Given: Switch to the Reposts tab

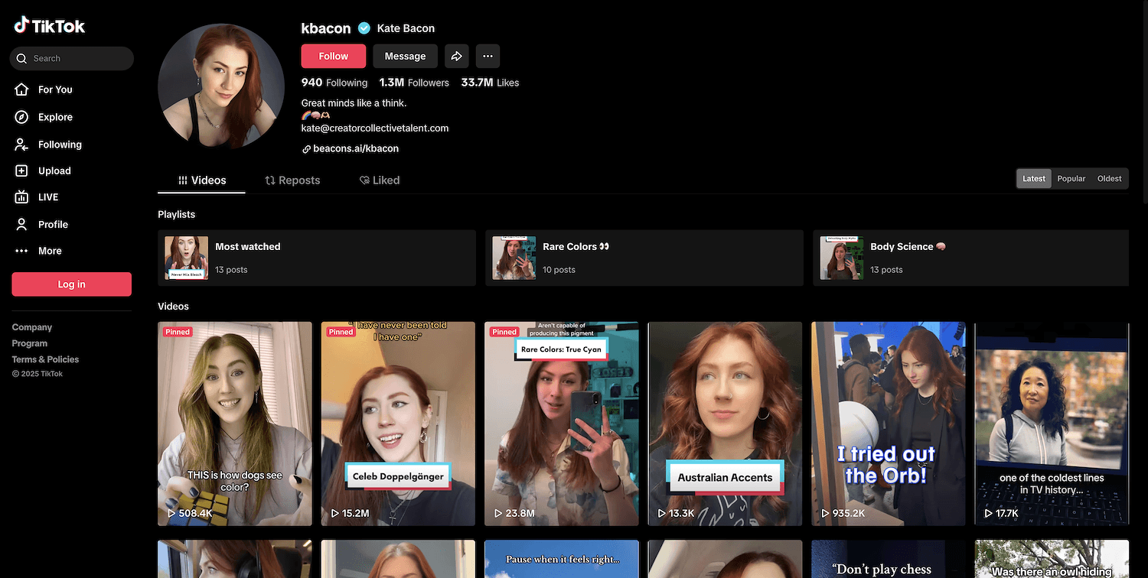Looking at the screenshot, I should (x=292, y=180).
